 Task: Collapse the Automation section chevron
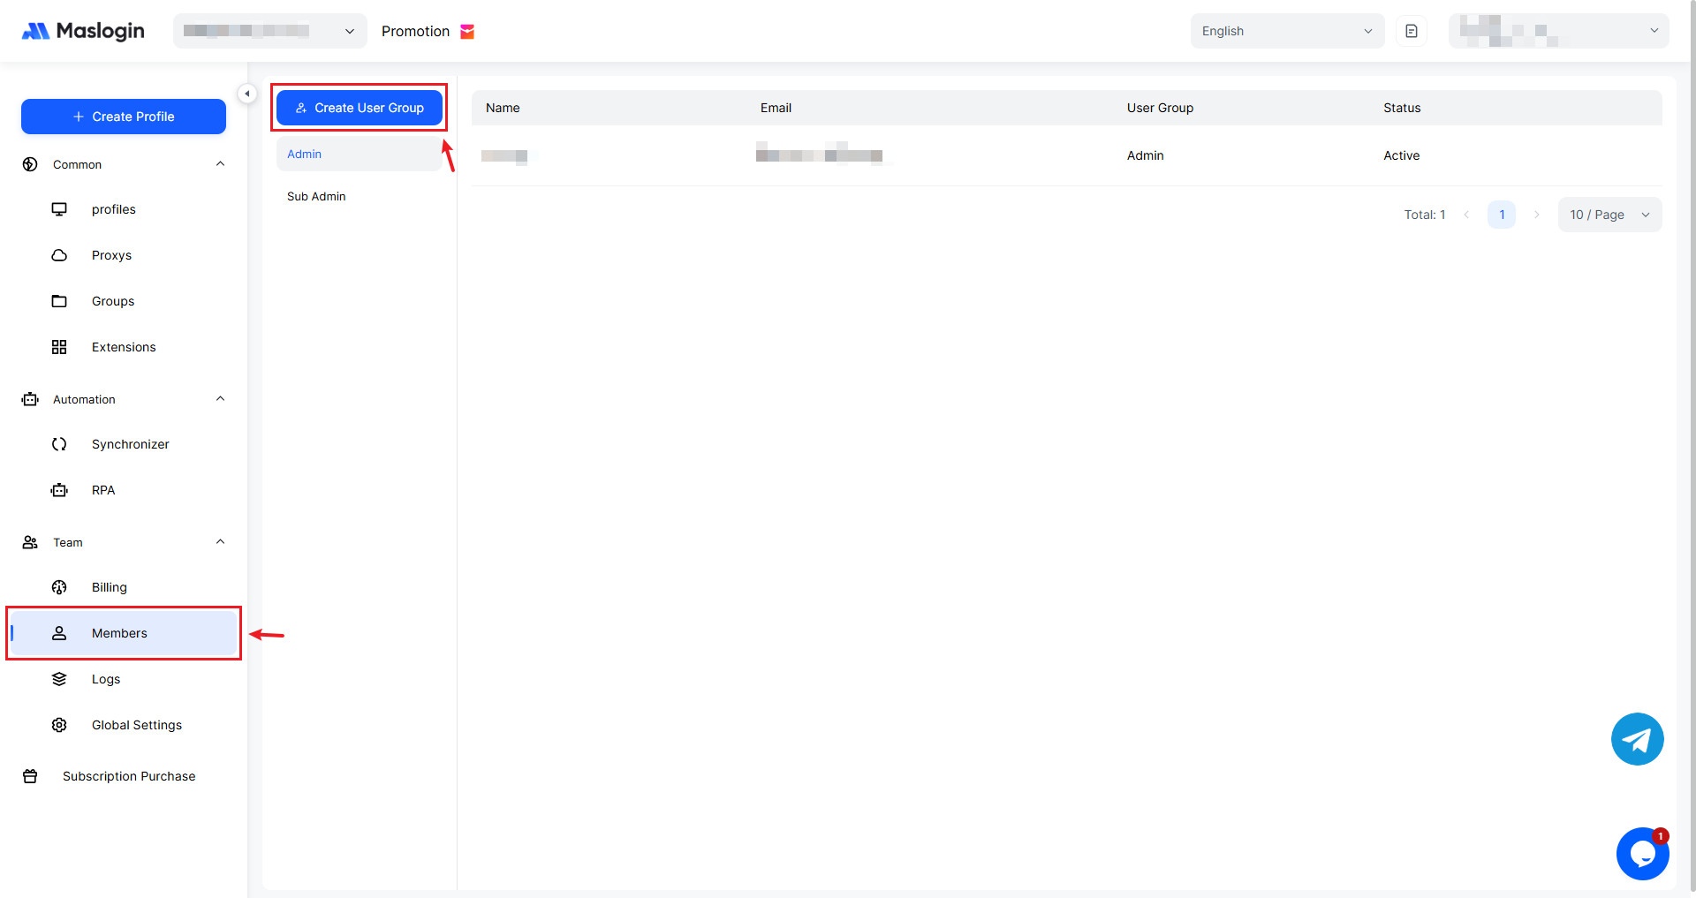click(x=220, y=399)
